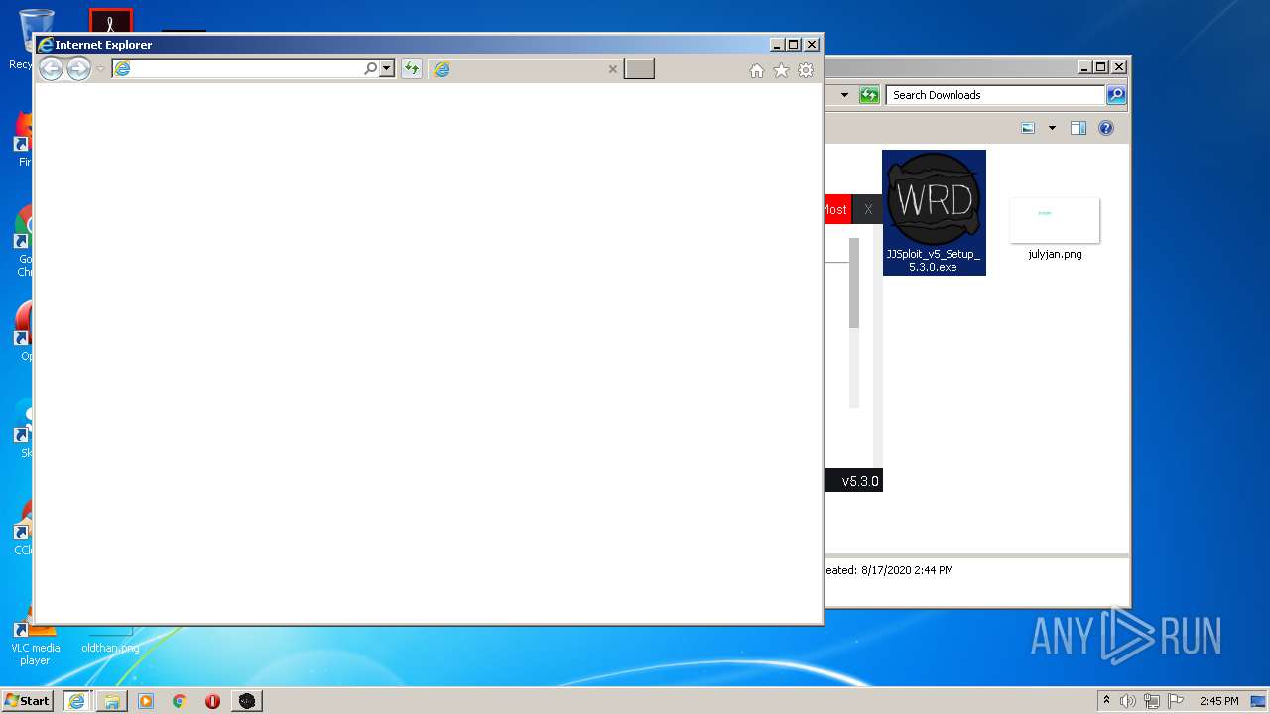This screenshot has height=714, width=1270.
Task: Open the Action Center flag icon
Action: click(1176, 701)
